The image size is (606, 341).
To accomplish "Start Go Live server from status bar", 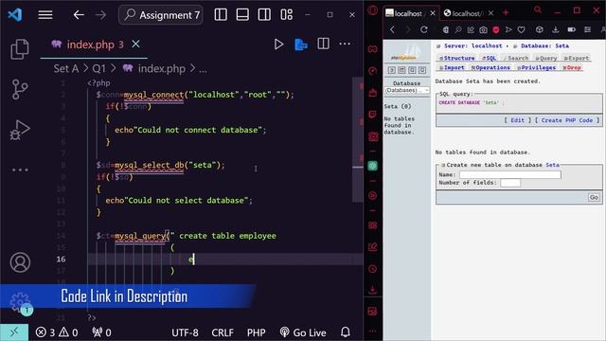I will coord(303,332).
